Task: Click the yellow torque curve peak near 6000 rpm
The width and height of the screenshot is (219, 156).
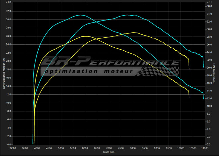Action: (86, 36)
